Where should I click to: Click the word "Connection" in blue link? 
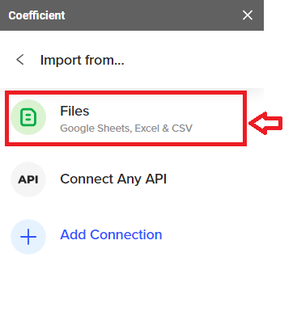126,234
